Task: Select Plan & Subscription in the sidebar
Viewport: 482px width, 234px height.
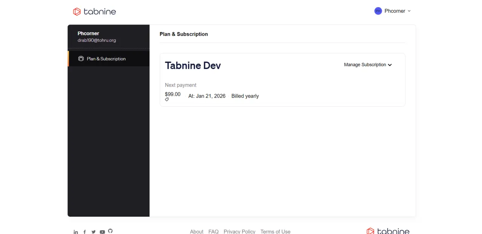Action: (x=109, y=59)
